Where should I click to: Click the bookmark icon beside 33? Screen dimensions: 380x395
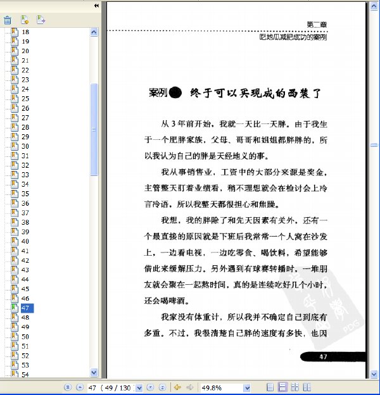pos(15,175)
